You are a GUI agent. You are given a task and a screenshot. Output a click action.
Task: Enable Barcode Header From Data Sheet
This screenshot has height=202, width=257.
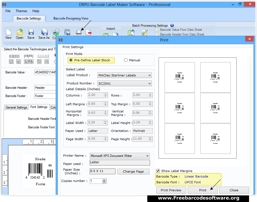pyautogui.click(x=157, y=34)
